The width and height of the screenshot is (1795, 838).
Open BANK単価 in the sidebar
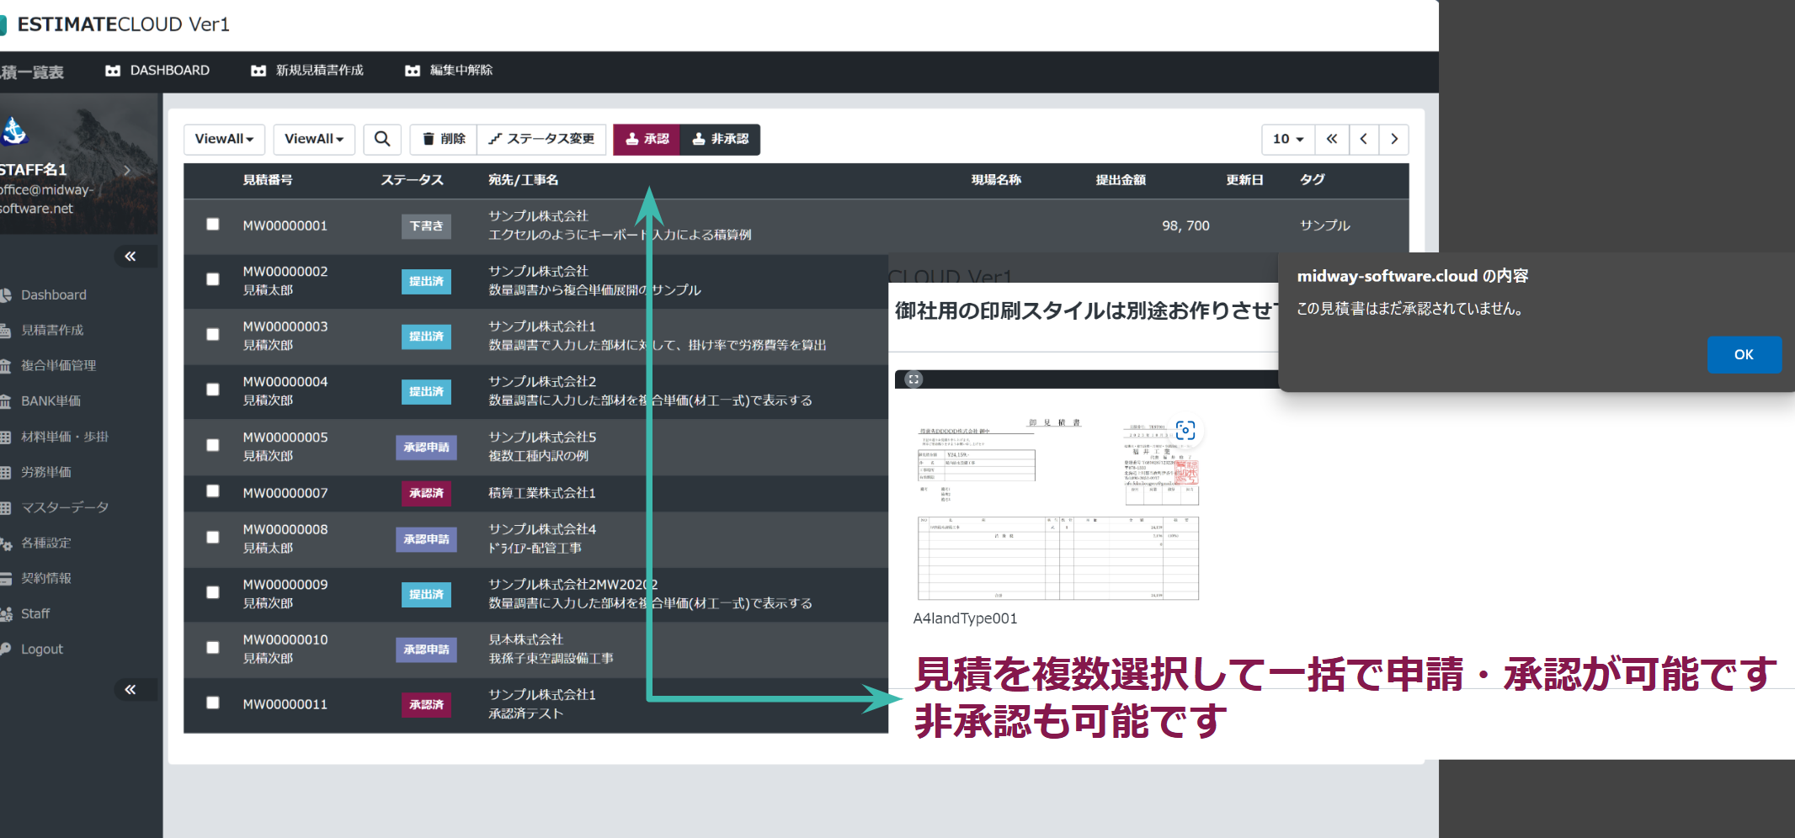[51, 401]
